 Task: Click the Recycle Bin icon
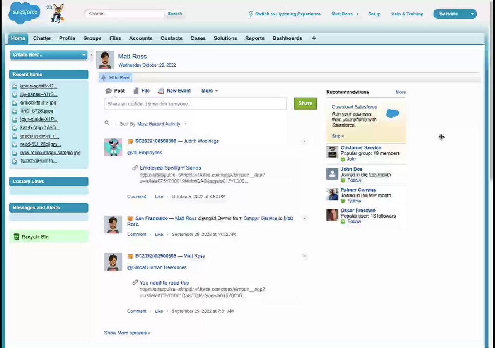click(x=16, y=237)
